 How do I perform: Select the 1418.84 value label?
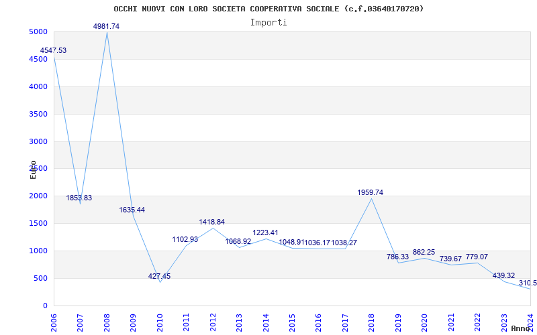point(212,222)
